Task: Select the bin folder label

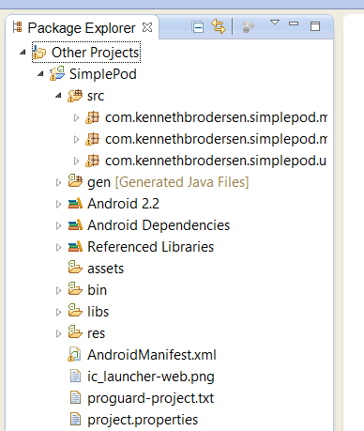Action: (97, 290)
